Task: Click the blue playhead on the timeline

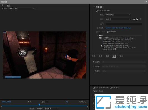Action: click(x=39, y=105)
